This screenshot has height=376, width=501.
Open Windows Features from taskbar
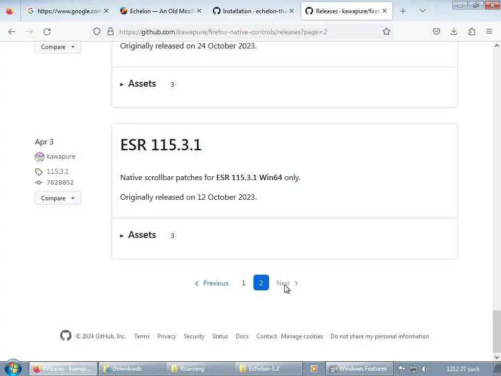tap(358, 369)
